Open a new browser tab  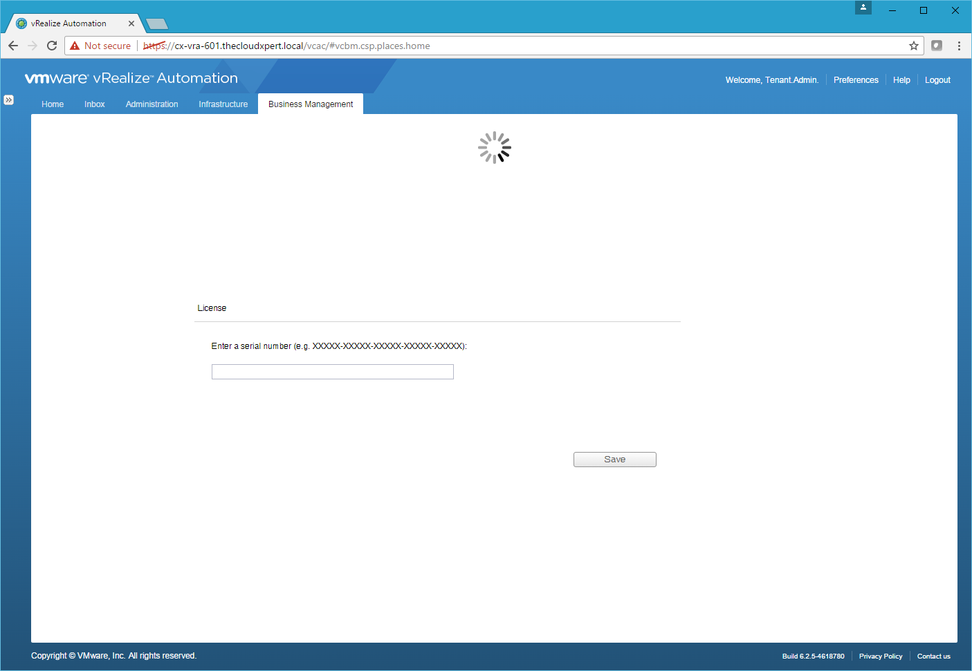[x=158, y=24]
